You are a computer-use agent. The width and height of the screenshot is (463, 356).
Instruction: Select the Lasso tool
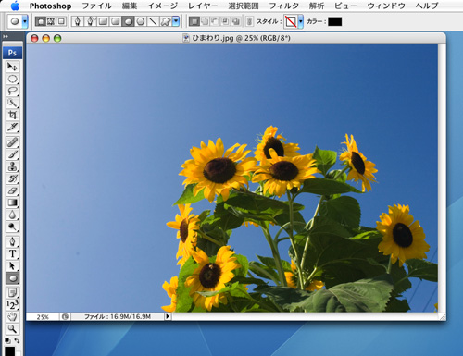click(12, 91)
